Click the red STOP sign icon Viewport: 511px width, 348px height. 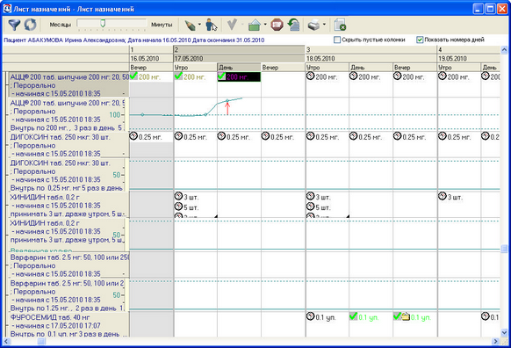coord(277,25)
